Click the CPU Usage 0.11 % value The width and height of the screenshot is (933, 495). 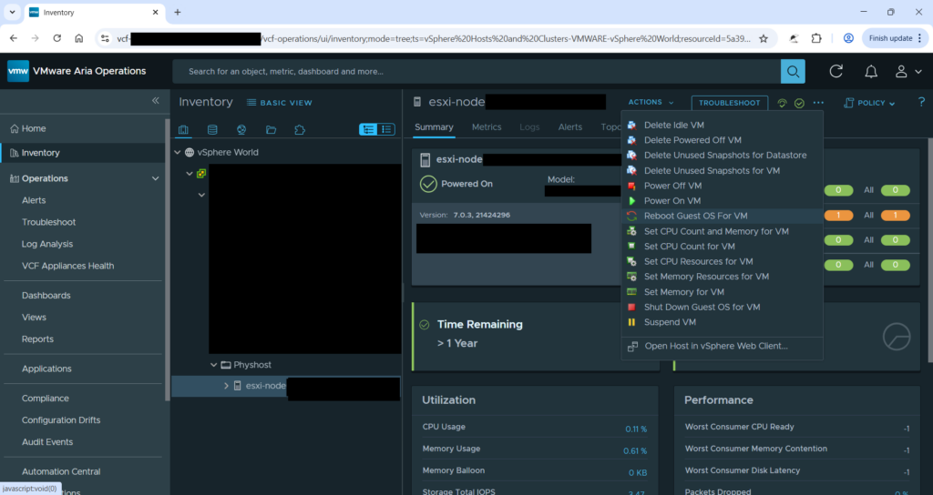[x=635, y=429]
